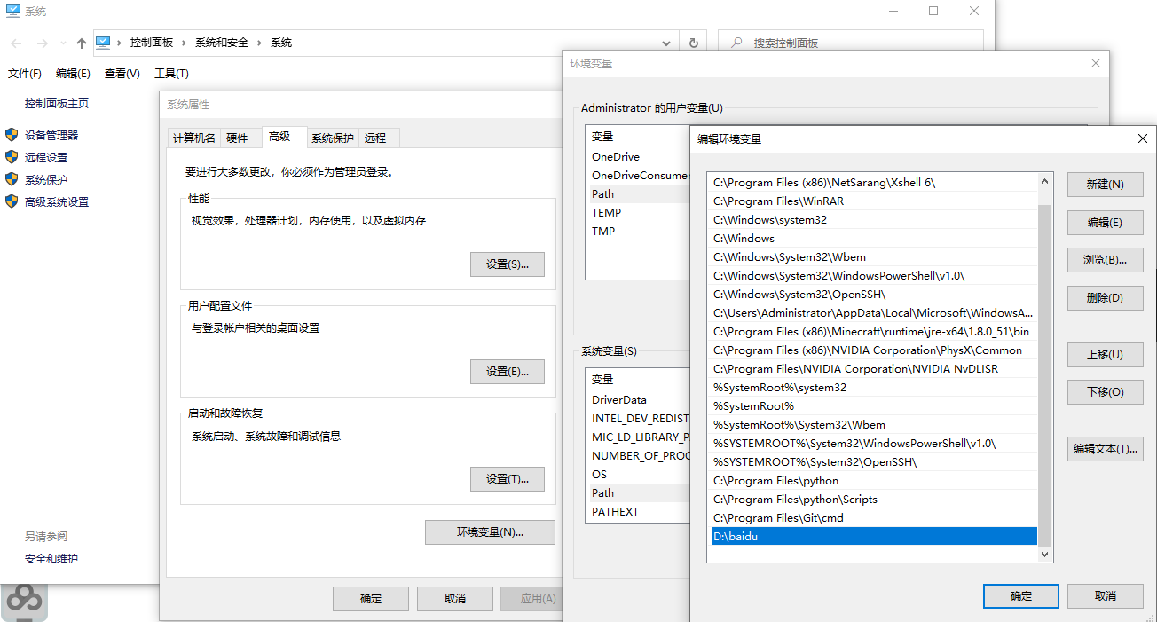
Task: Refresh the Control Panel address bar
Action: pos(693,43)
